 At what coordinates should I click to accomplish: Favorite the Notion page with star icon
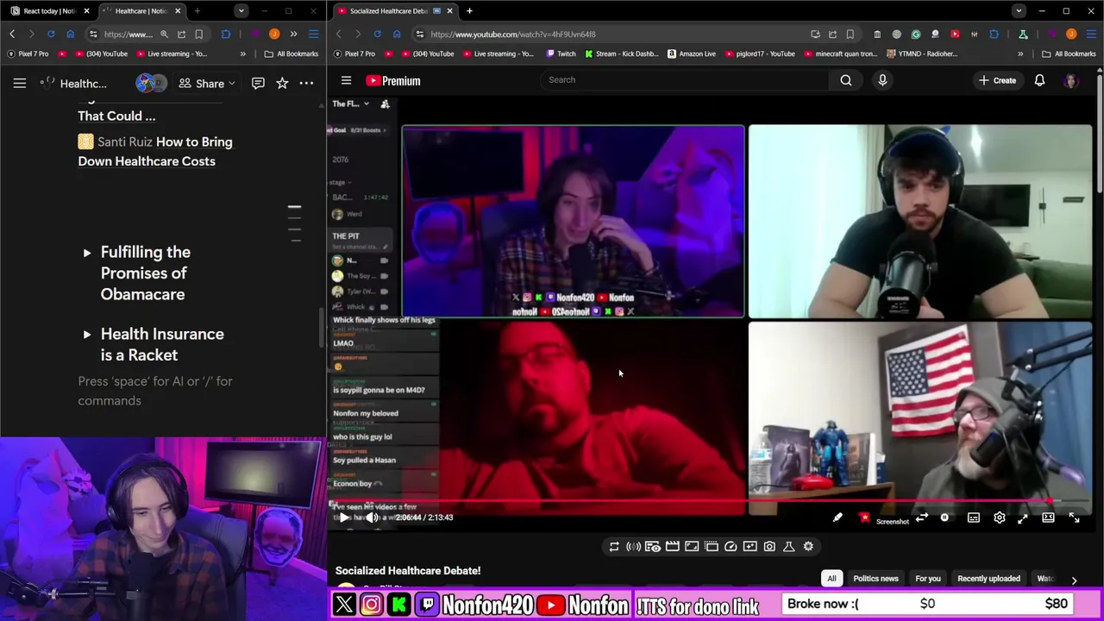tap(282, 84)
